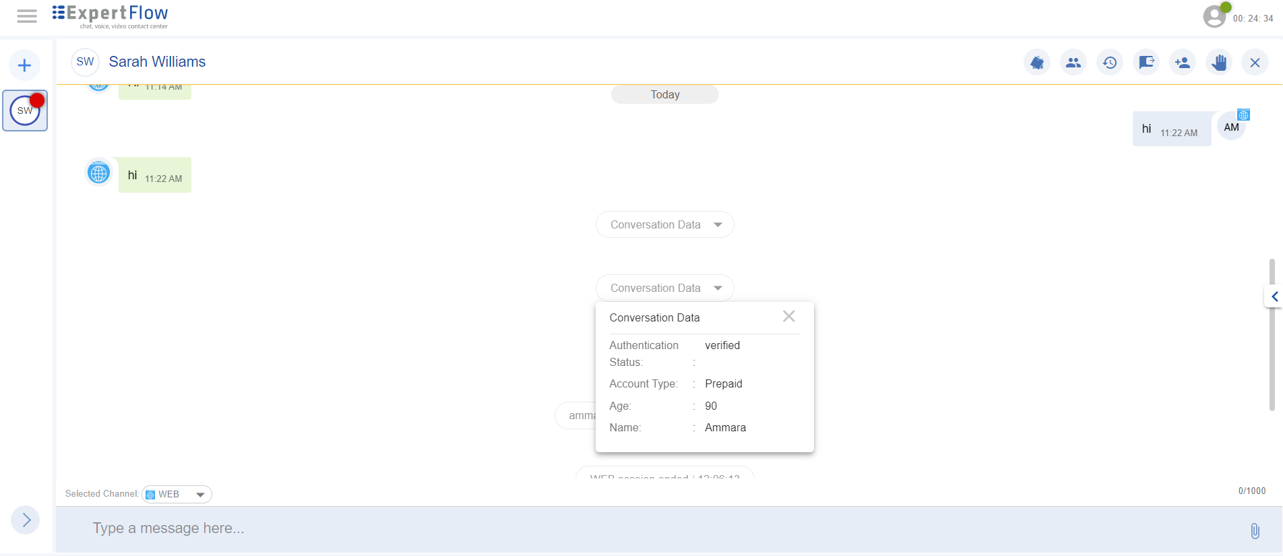Click the agent profile status avatar
Viewport: 1283px width, 556px height.
coord(1215,16)
